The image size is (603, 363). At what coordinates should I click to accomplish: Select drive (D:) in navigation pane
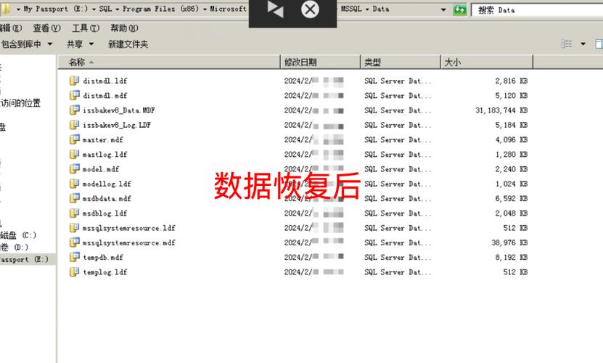[x=15, y=247]
